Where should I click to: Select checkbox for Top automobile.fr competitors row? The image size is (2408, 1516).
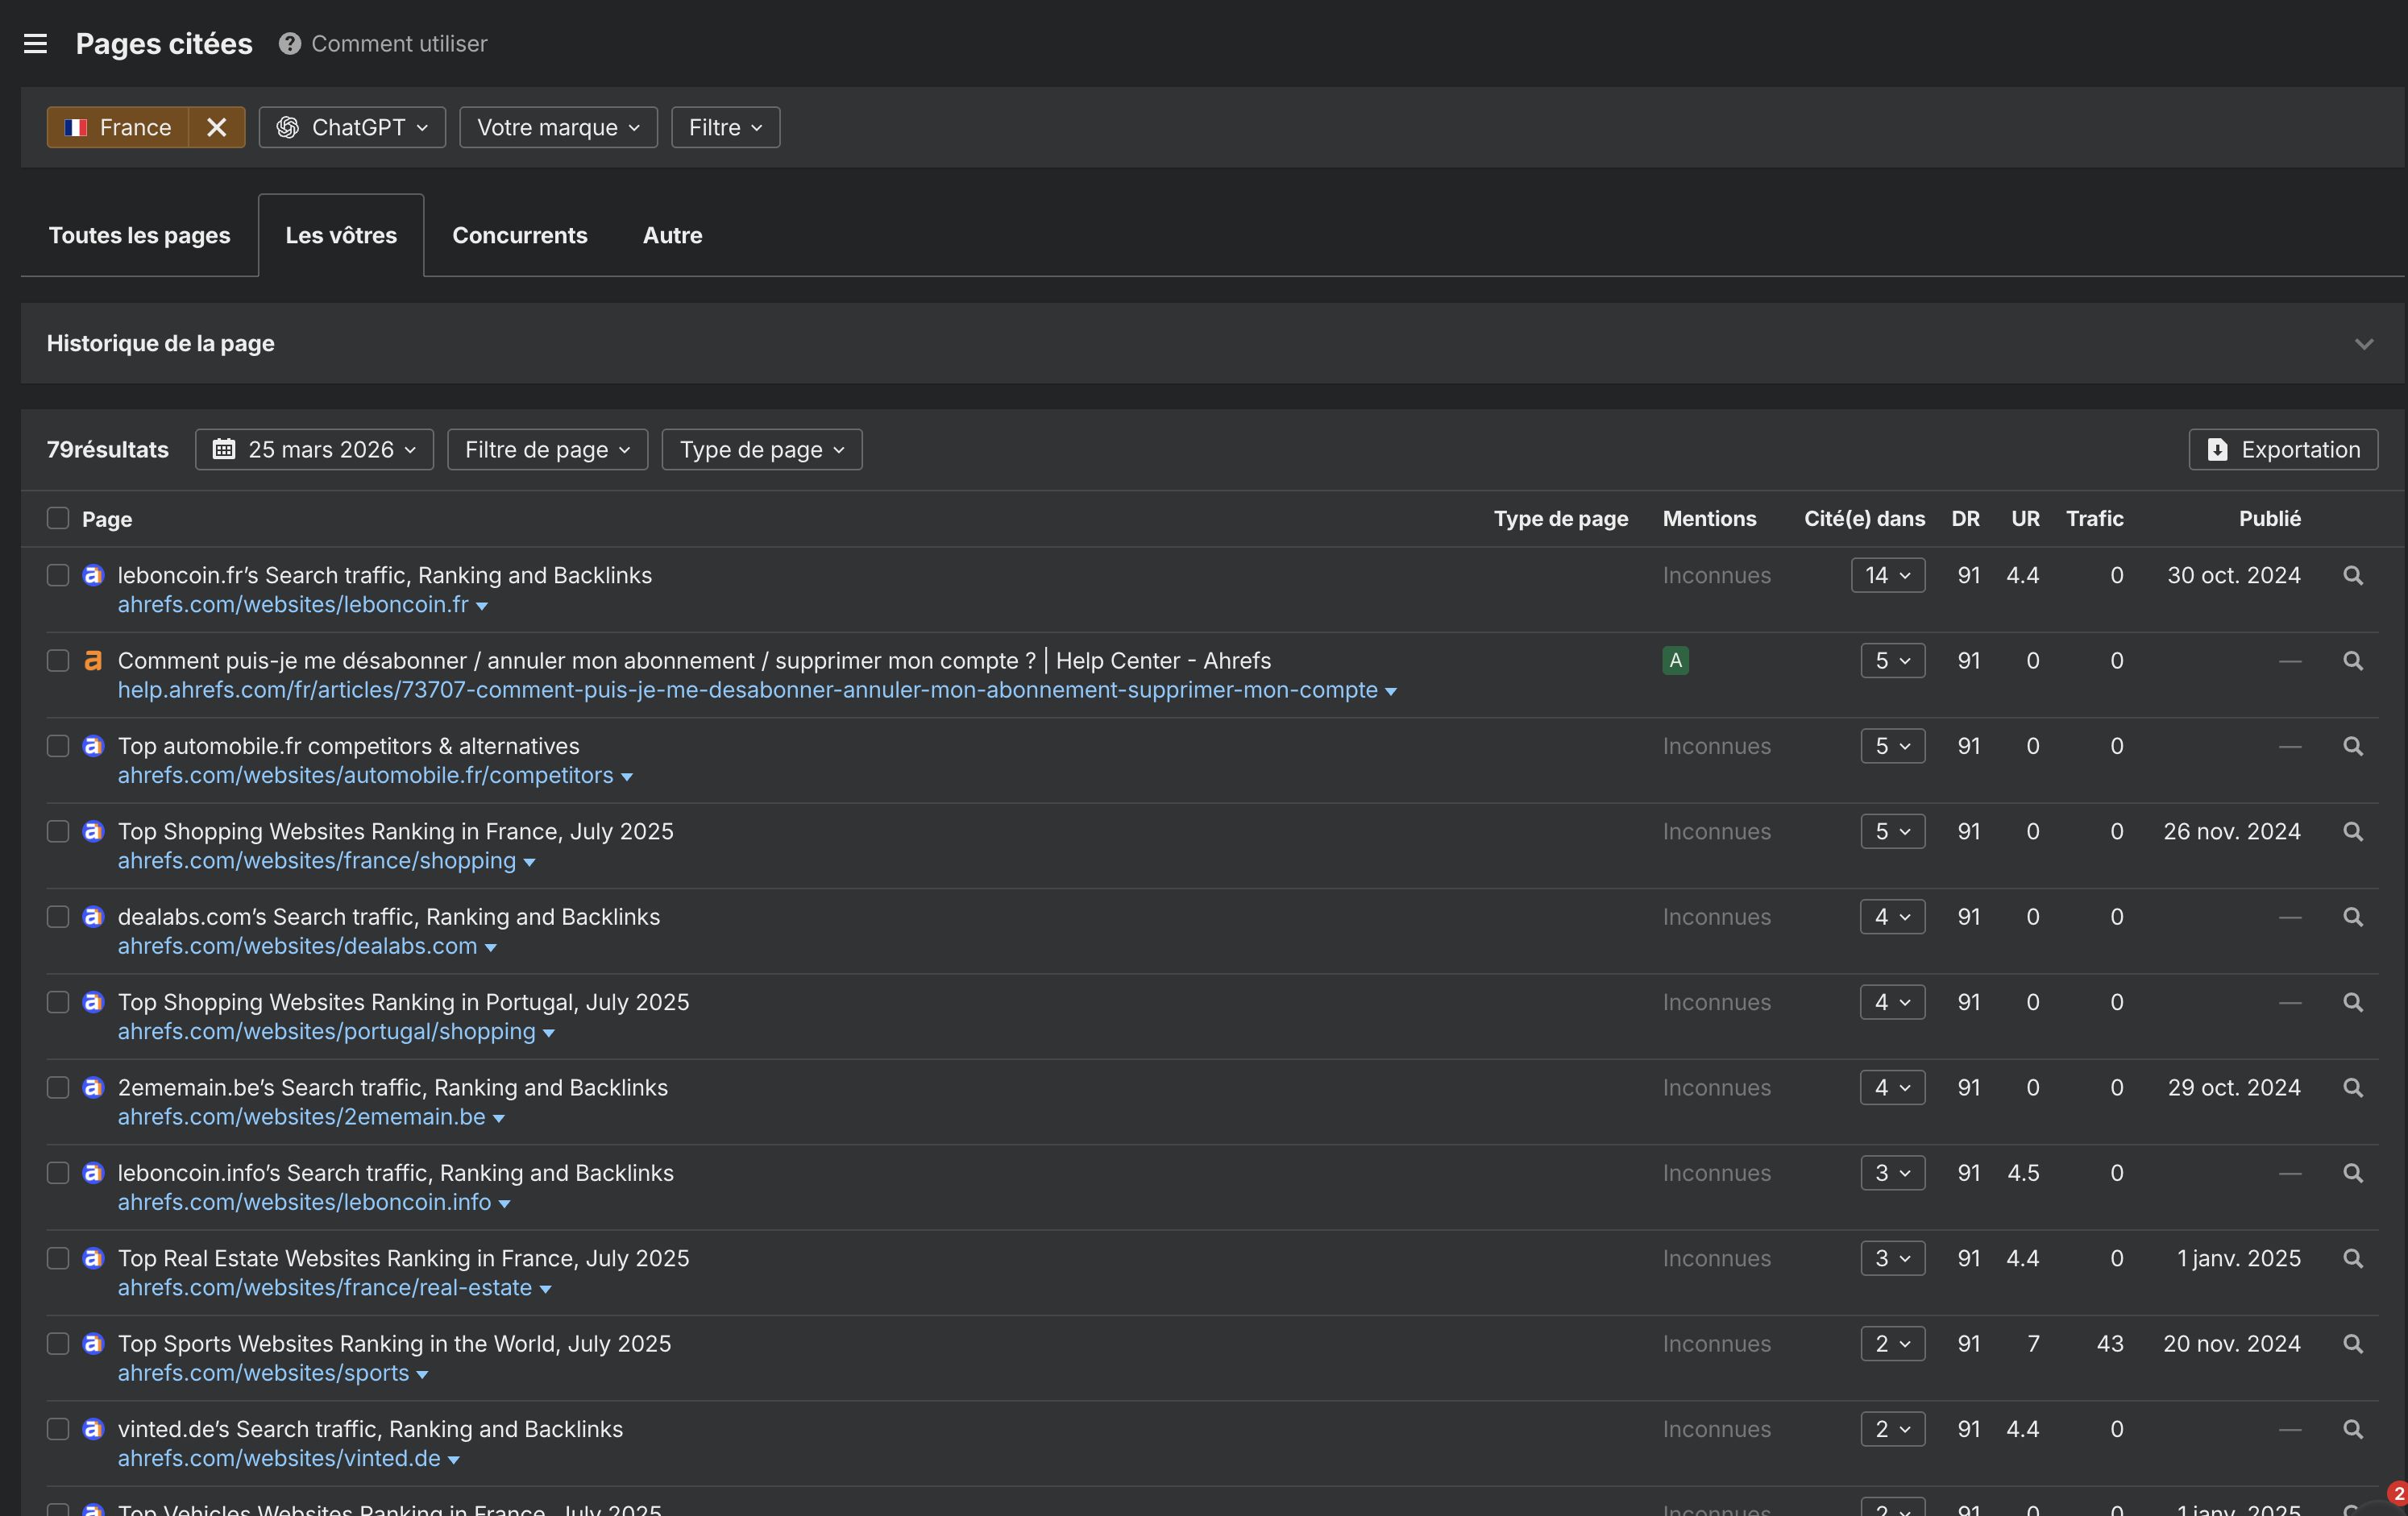pyautogui.click(x=58, y=747)
